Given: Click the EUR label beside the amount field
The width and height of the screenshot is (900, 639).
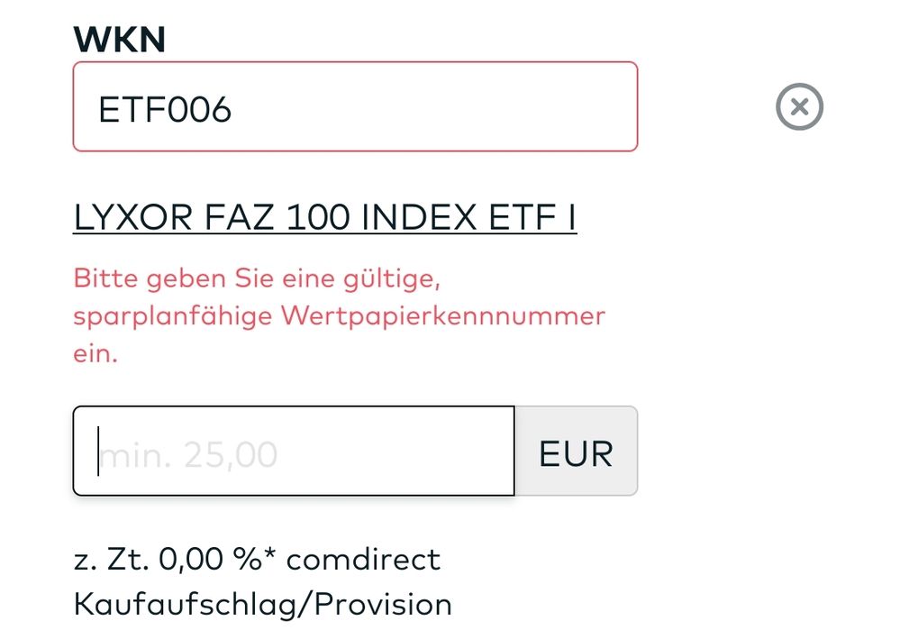Looking at the screenshot, I should 576,452.
